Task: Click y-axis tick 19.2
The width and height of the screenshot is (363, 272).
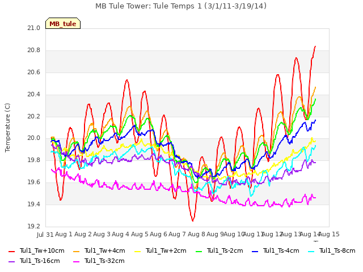Action: click(34, 226)
